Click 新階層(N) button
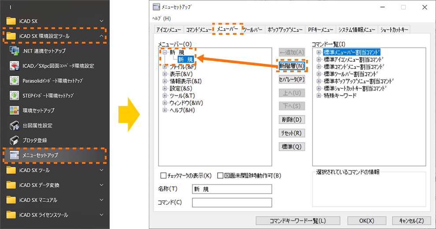 click(x=292, y=66)
